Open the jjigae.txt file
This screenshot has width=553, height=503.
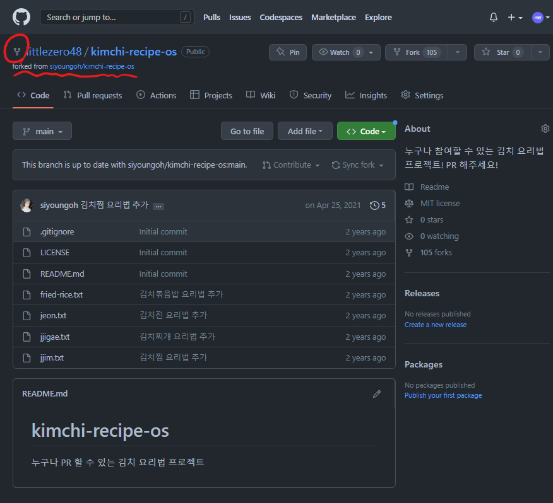coord(55,337)
